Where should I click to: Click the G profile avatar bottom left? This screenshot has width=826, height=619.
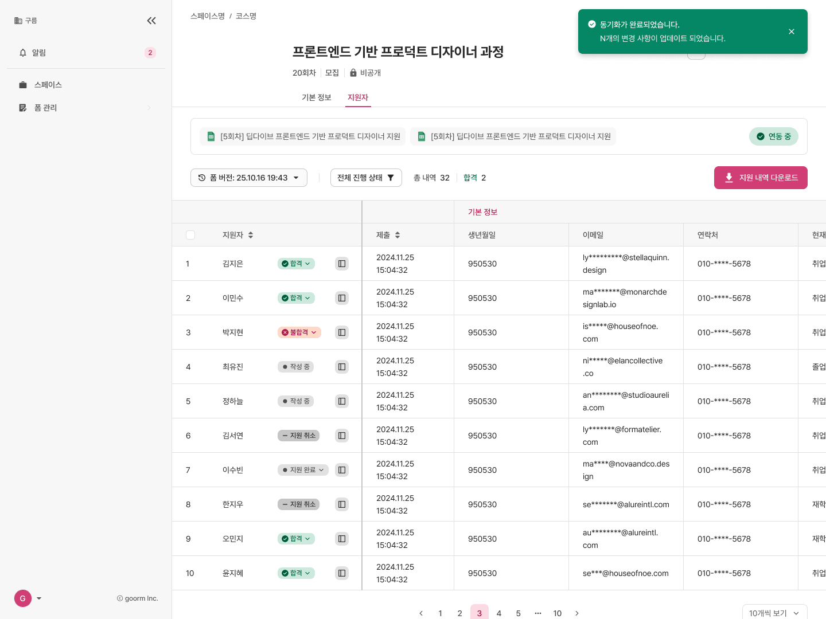pos(23,598)
